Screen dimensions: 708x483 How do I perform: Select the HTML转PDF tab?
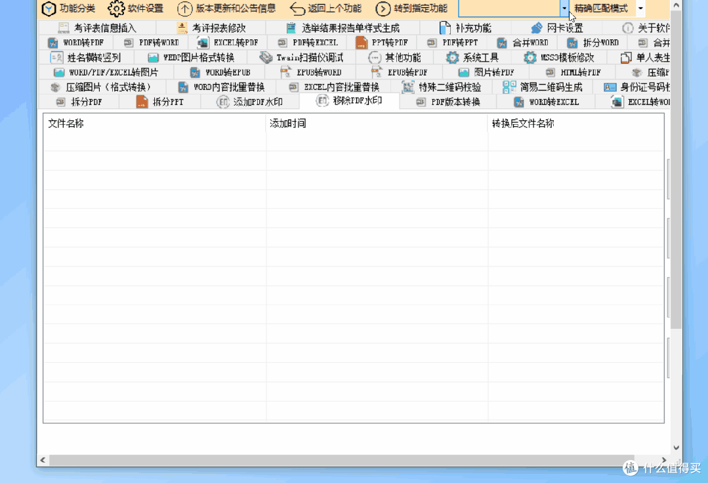tap(573, 73)
